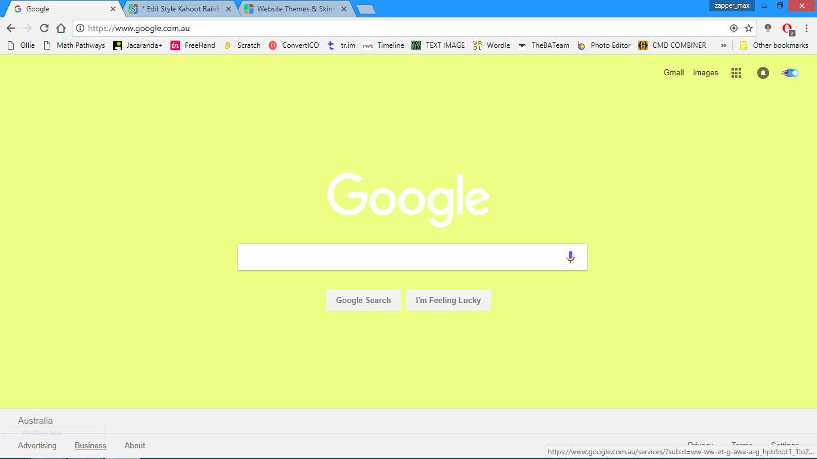Viewport: 817px width, 459px height.
Task: Open the ConvertICO bookmark
Action: point(294,45)
